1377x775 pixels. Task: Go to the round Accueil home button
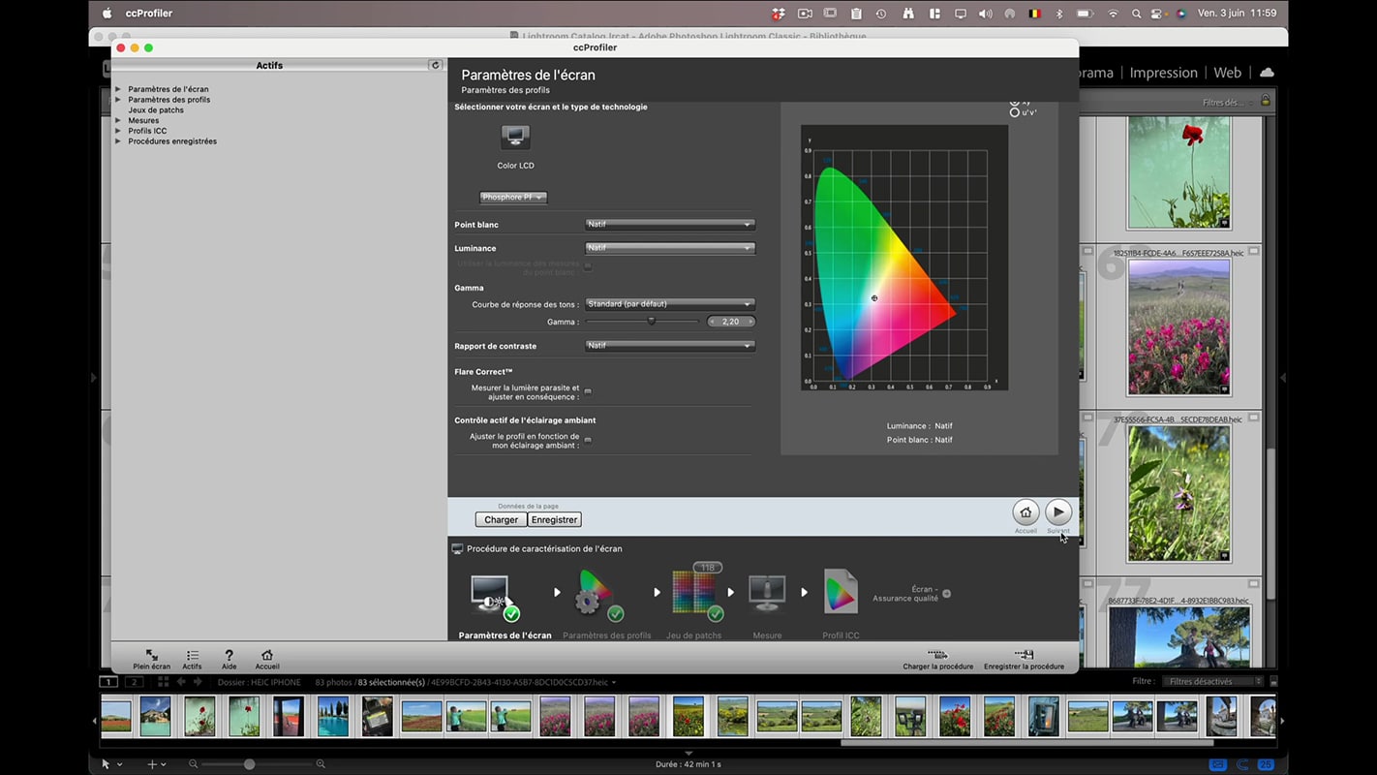(x=1025, y=512)
